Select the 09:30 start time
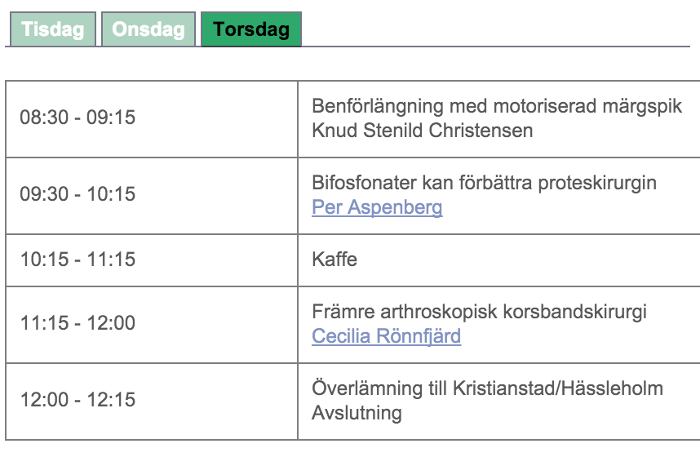This screenshot has height=457, width=700. pyautogui.click(x=44, y=194)
